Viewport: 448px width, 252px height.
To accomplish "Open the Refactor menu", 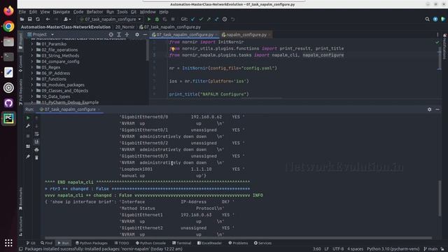I will click(94, 12).
